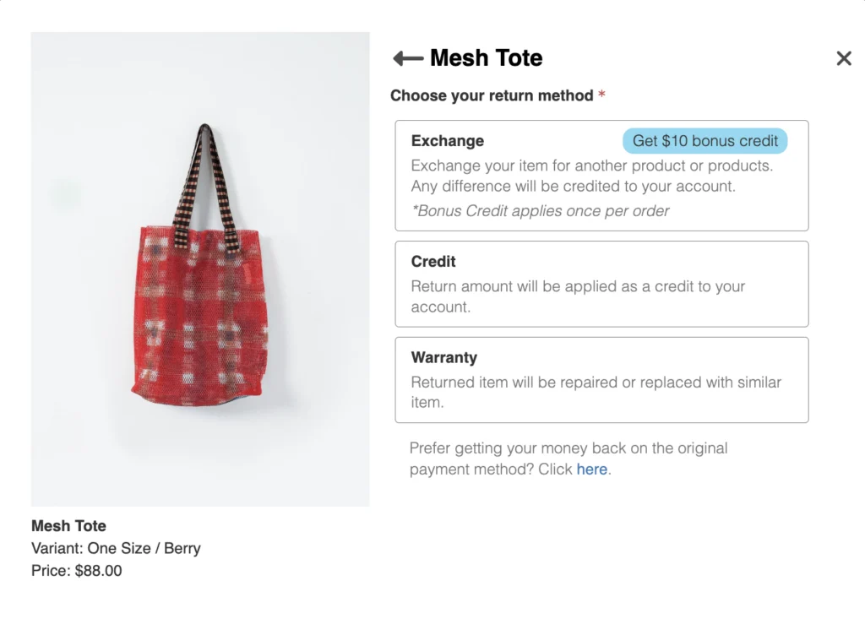This screenshot has height=635, width=865.
Task: Click 'Prefer getting your money back' sentence
Action: coord(569,459)
